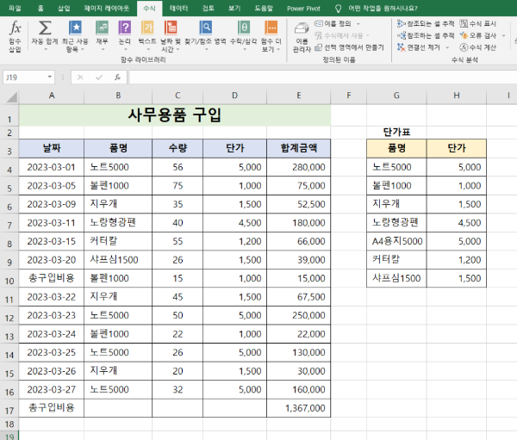517x440 pixels.
Task: Click the 총구입비용 cell in row 17
Action: click(x=52, y=408)
